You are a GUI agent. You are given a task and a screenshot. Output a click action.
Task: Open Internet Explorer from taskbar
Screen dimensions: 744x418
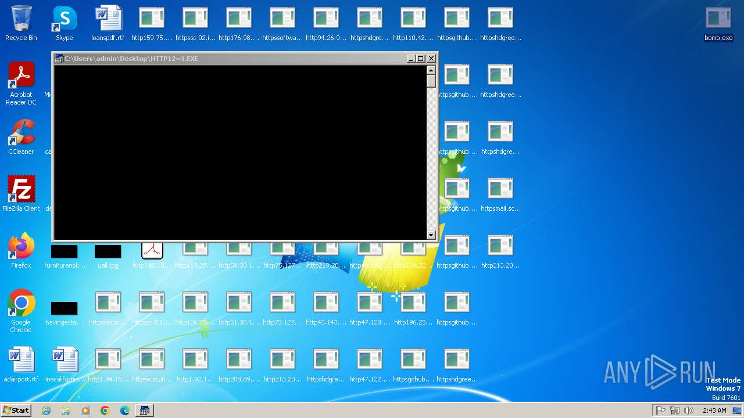[x=46, y=410]
